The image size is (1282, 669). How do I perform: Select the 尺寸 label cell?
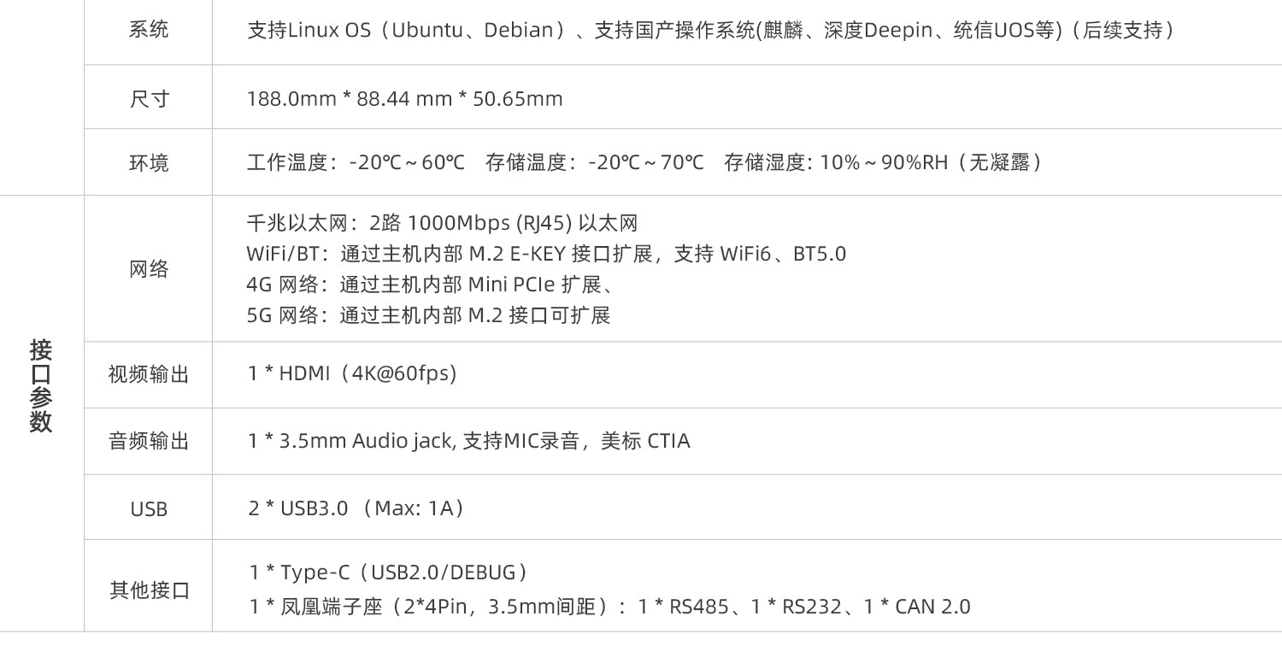click(149, 98)
